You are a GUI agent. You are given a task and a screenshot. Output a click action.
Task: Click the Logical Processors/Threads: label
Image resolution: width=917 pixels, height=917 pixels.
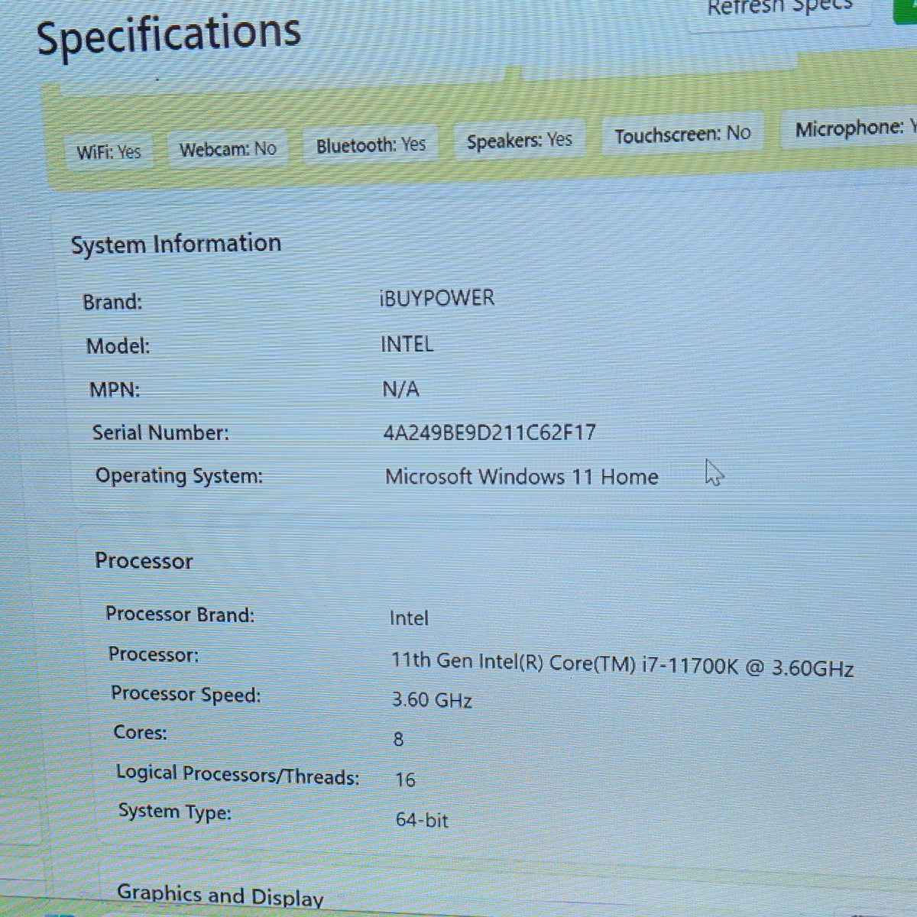click(x=237, y=775)
